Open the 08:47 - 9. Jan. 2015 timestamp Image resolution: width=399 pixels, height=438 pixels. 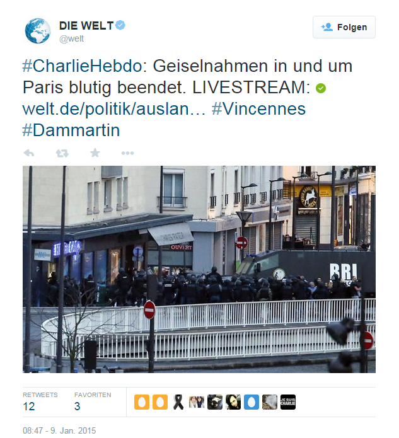[x=59, y=430]
